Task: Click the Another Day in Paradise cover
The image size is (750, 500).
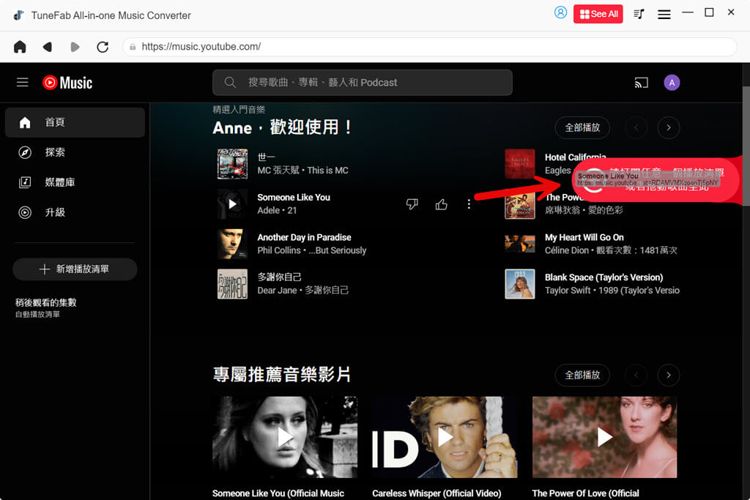Action: click(232, 244)
